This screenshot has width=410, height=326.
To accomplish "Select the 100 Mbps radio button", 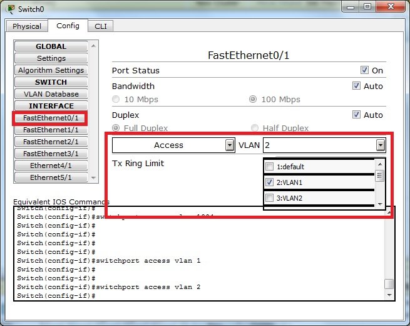I will pos(253,99).
